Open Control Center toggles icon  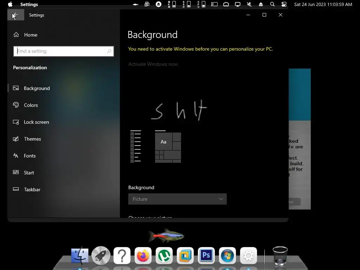[284, 4]
